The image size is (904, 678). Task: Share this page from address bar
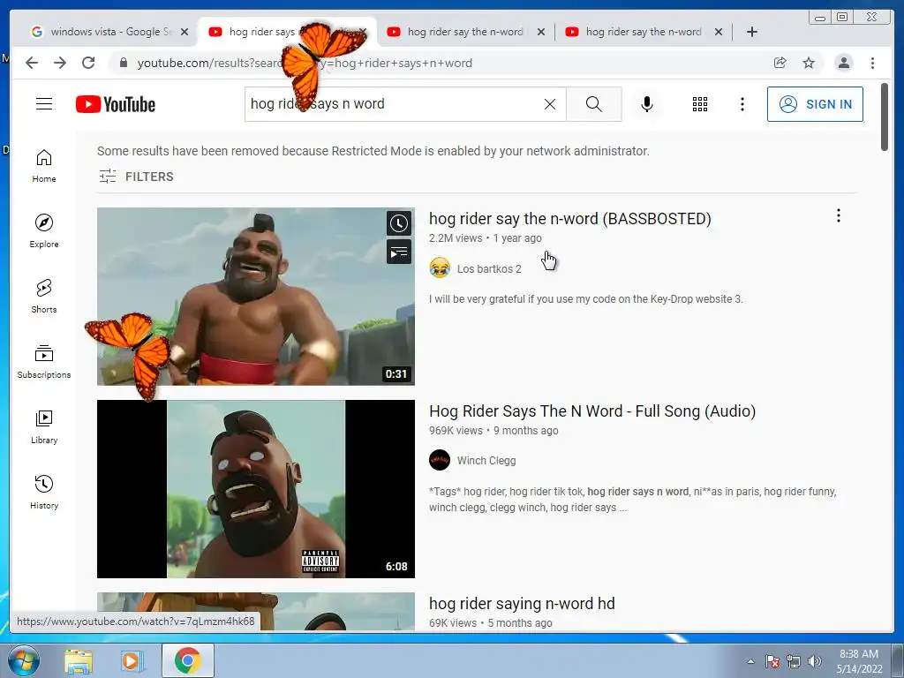coord(780,63)
